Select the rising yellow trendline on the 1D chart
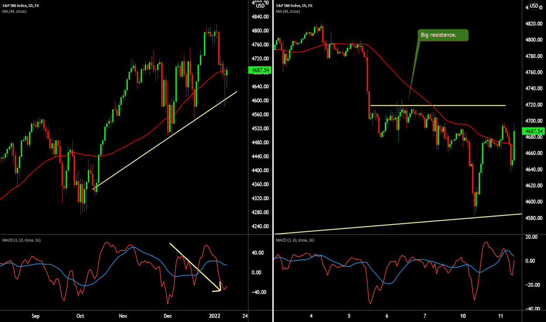 click(165, 141)
